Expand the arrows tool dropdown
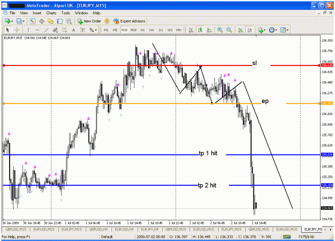Screen dimensions: 335x241 click(x=96, y=30)
